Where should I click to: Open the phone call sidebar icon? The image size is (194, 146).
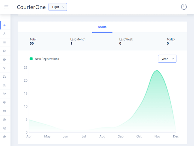[x=5, y=128]
